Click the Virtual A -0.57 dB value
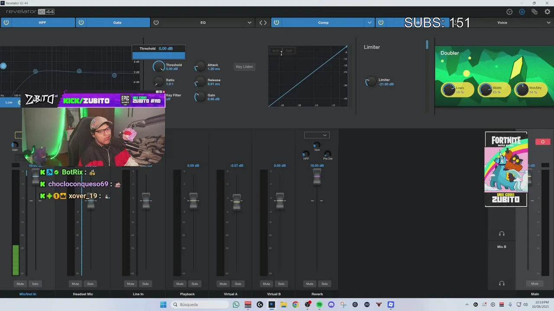 tap(237, 165)
